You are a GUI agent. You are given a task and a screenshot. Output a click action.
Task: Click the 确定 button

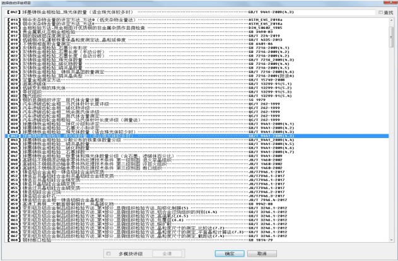(230, 253)
